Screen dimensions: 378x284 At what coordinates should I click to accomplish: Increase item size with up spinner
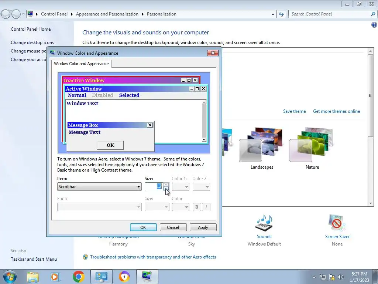[166, 185]
